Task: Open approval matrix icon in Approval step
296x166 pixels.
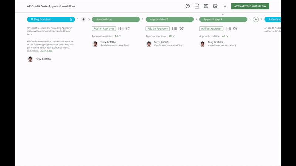Action: 121,28
